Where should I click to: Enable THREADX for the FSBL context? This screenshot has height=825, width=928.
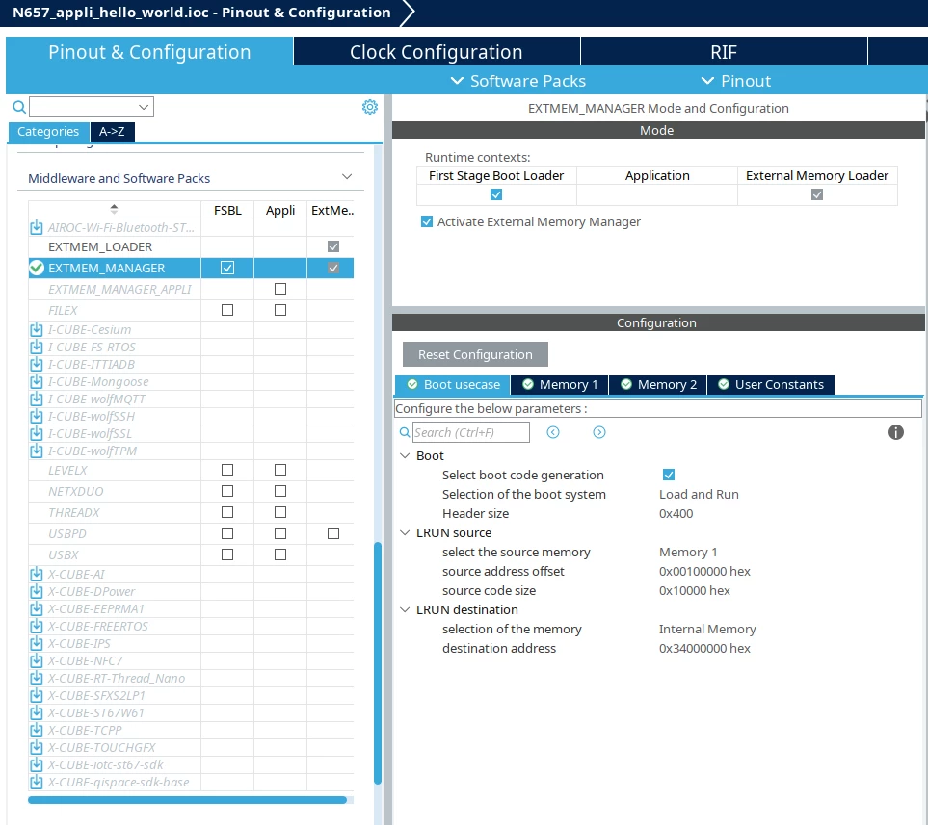point(227,512)
